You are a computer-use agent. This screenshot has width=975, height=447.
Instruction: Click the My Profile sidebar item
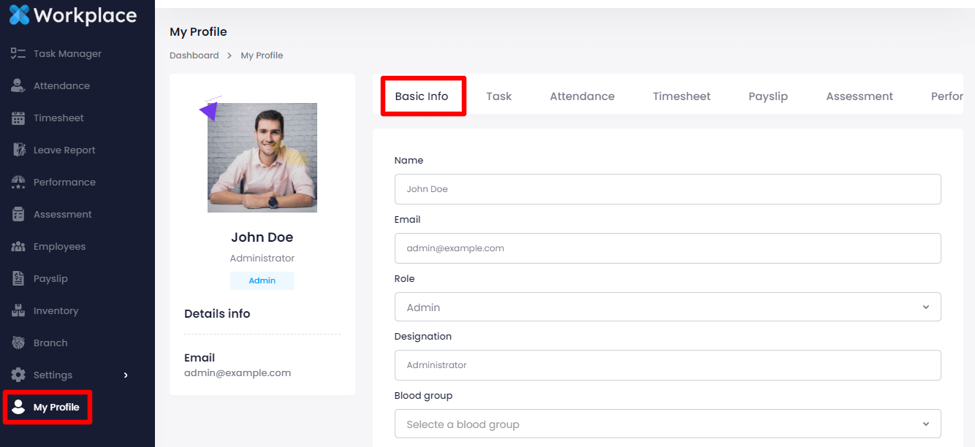click(x=56, y=407)
